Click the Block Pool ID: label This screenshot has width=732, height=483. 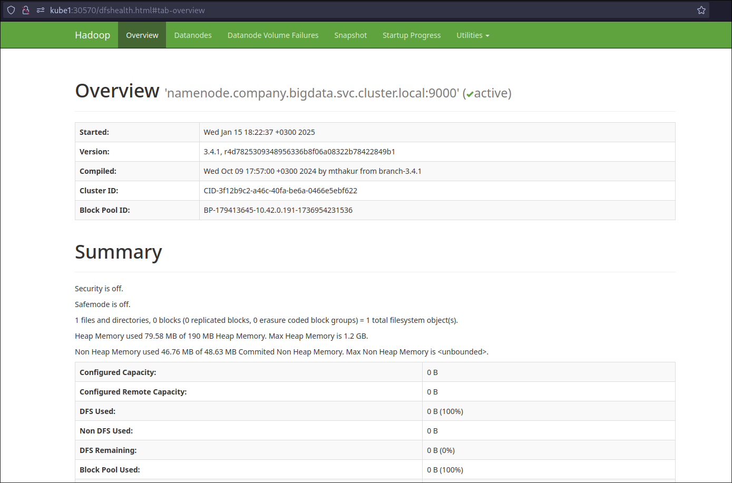click(105, 210)
